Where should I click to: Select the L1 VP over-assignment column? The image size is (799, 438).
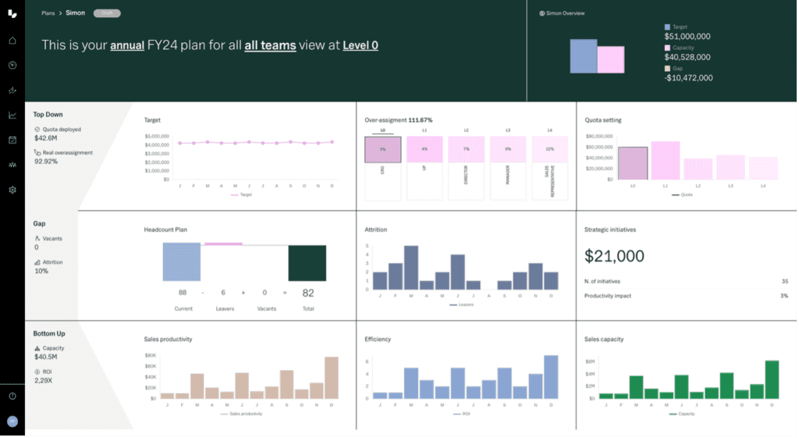click(424, 169)
